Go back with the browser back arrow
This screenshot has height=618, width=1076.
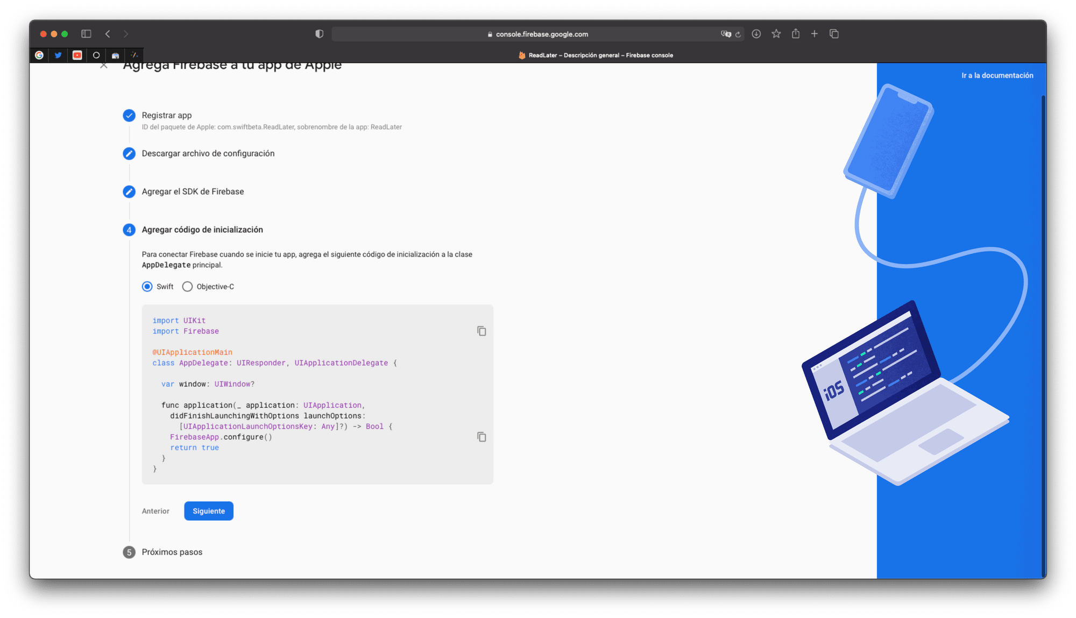[108, 34]
